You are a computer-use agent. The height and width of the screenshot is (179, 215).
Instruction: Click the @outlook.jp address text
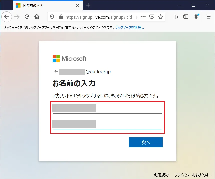(98, 71)
